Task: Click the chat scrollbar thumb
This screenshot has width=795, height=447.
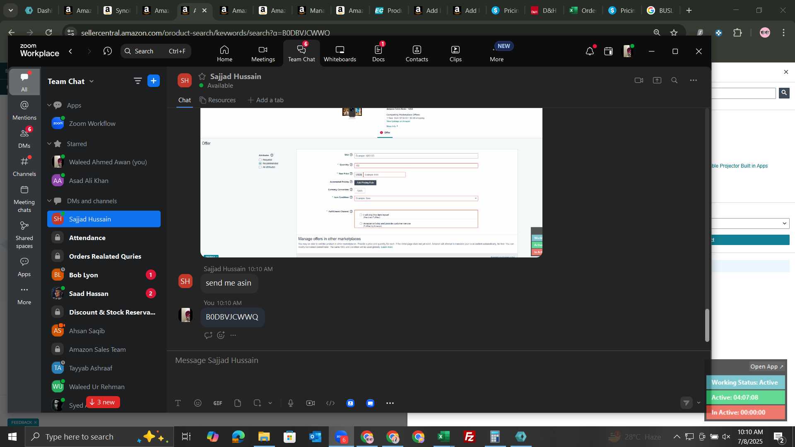Action: click(x=707, y=325)
